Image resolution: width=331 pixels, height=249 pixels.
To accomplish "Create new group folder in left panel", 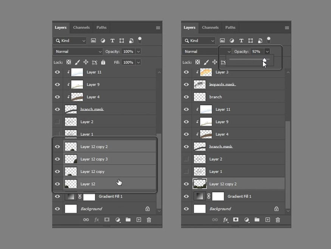I will click(128, 220).
